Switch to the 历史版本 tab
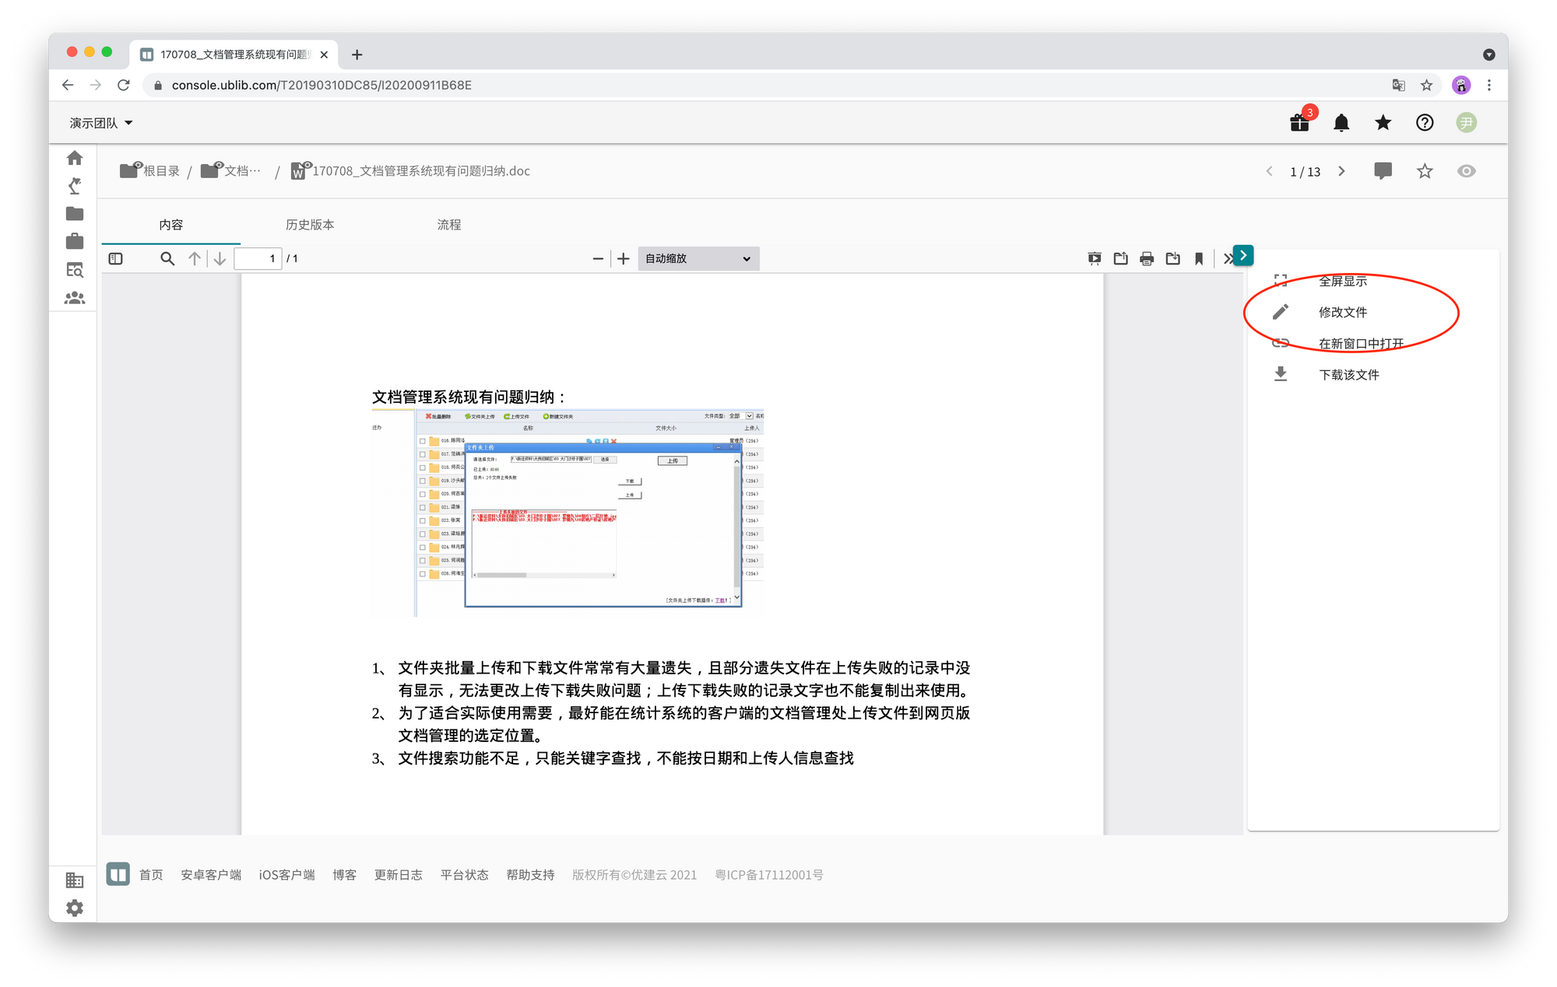 click(x=310, y=225)
